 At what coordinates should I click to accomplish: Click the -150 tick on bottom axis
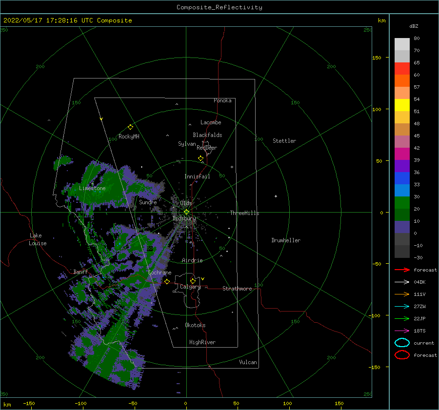point(29,403)
